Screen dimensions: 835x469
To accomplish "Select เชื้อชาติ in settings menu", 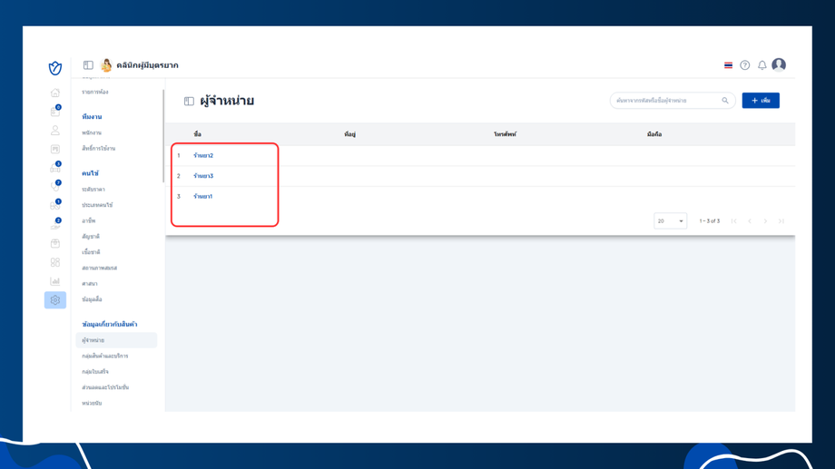I will [91, 252].
